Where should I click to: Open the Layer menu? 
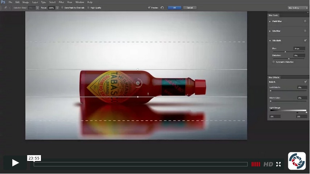point(35,2)
